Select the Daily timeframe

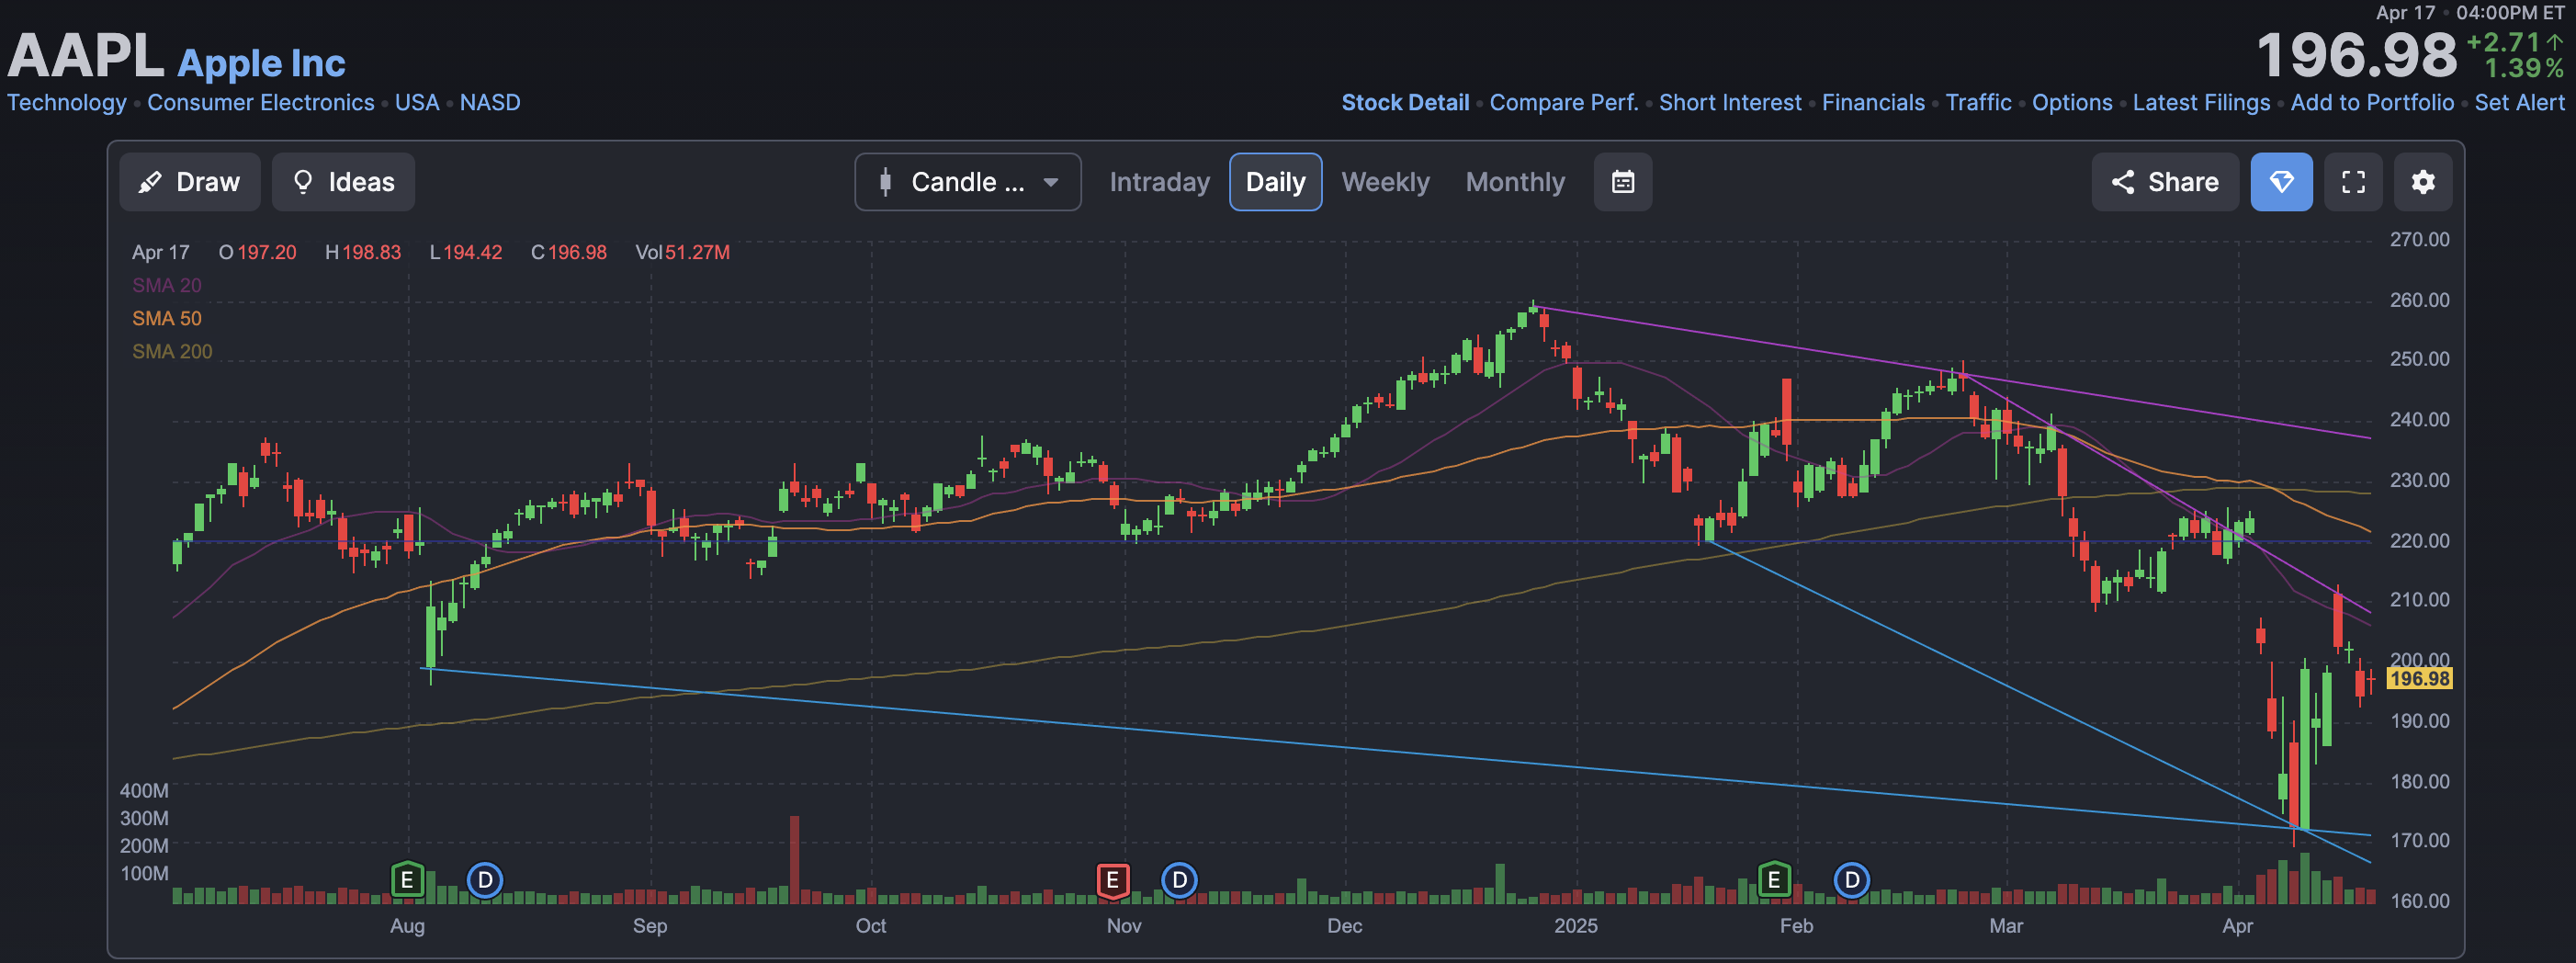coord(1275,182)
